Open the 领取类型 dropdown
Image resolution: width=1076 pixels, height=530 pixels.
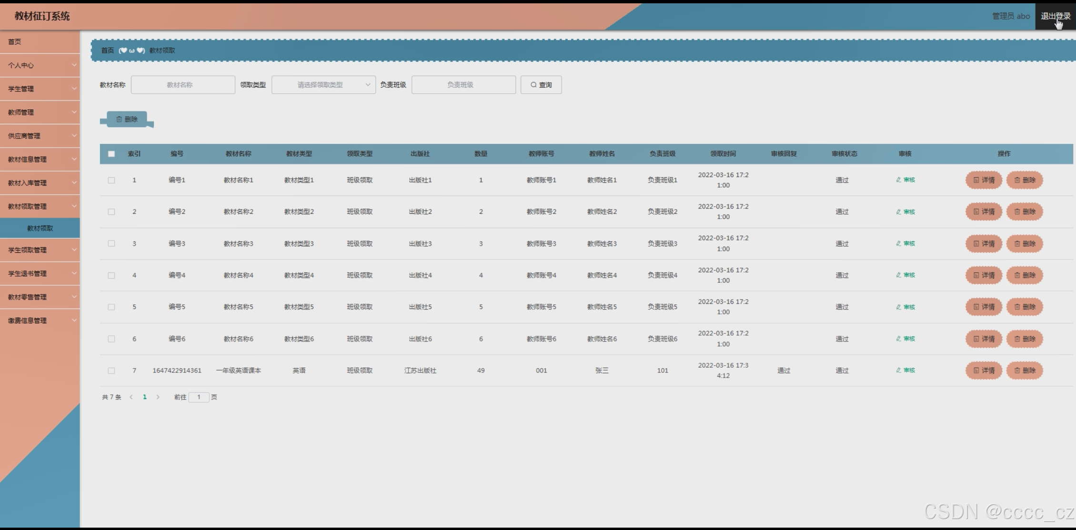pyautogui.click(x=323, y=85)
